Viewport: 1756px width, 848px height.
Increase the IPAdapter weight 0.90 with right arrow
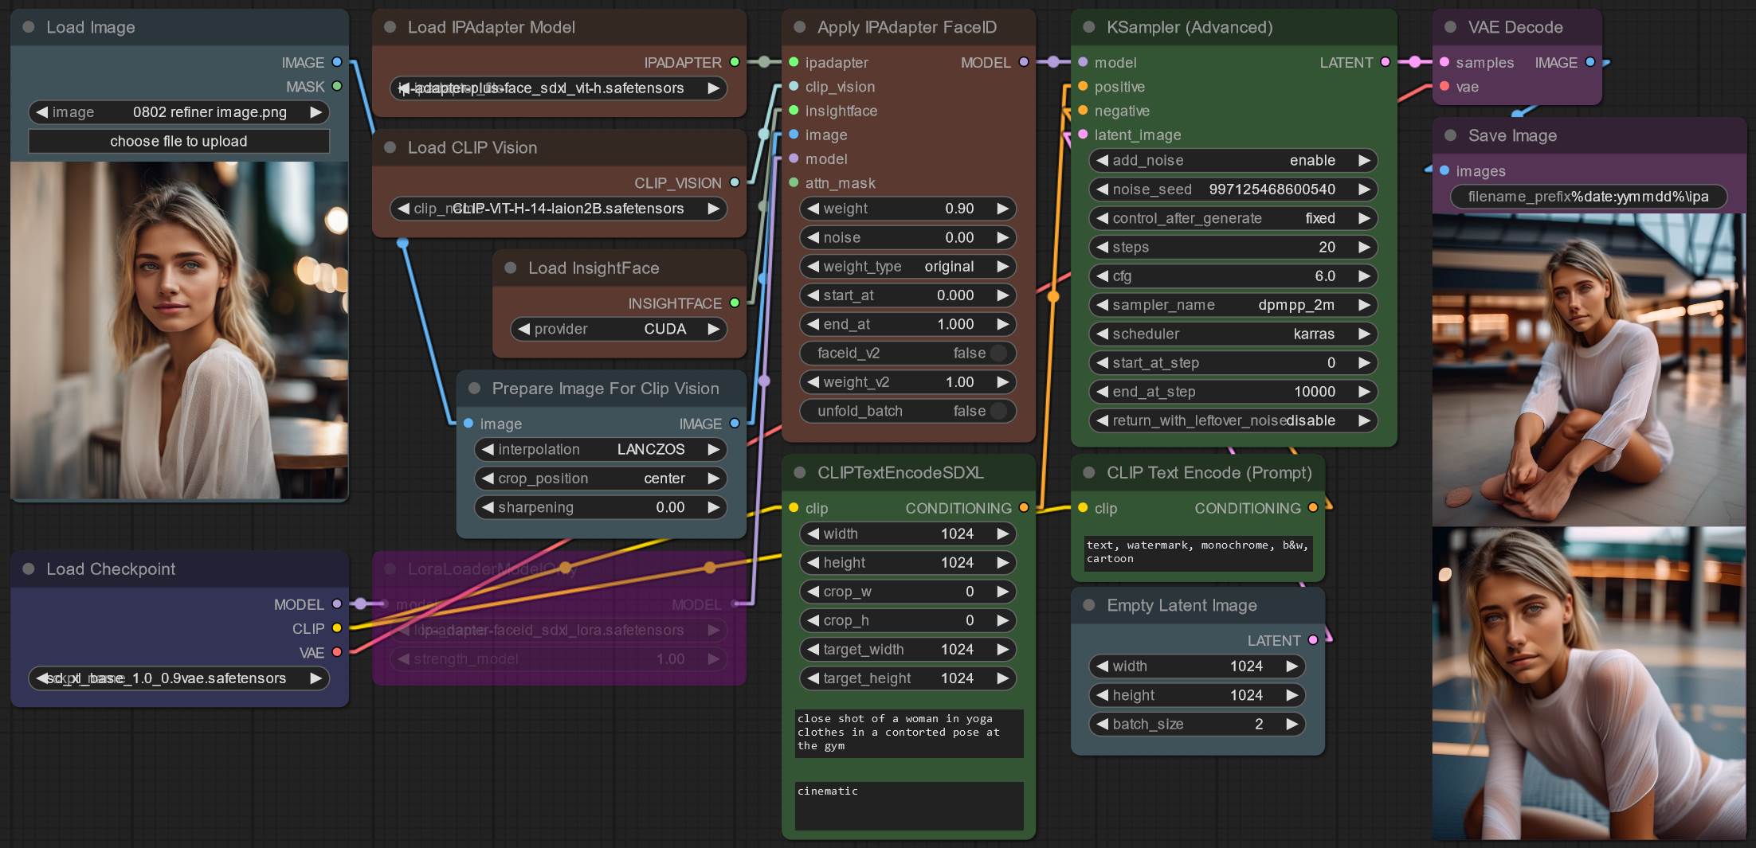click(x=1003, y=209)
